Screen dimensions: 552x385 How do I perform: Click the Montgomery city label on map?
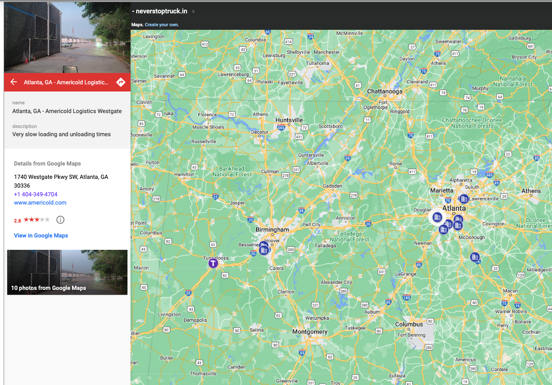coord(310,332)
